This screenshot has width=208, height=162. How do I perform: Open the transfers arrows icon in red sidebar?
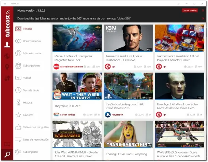pos(7,78)
